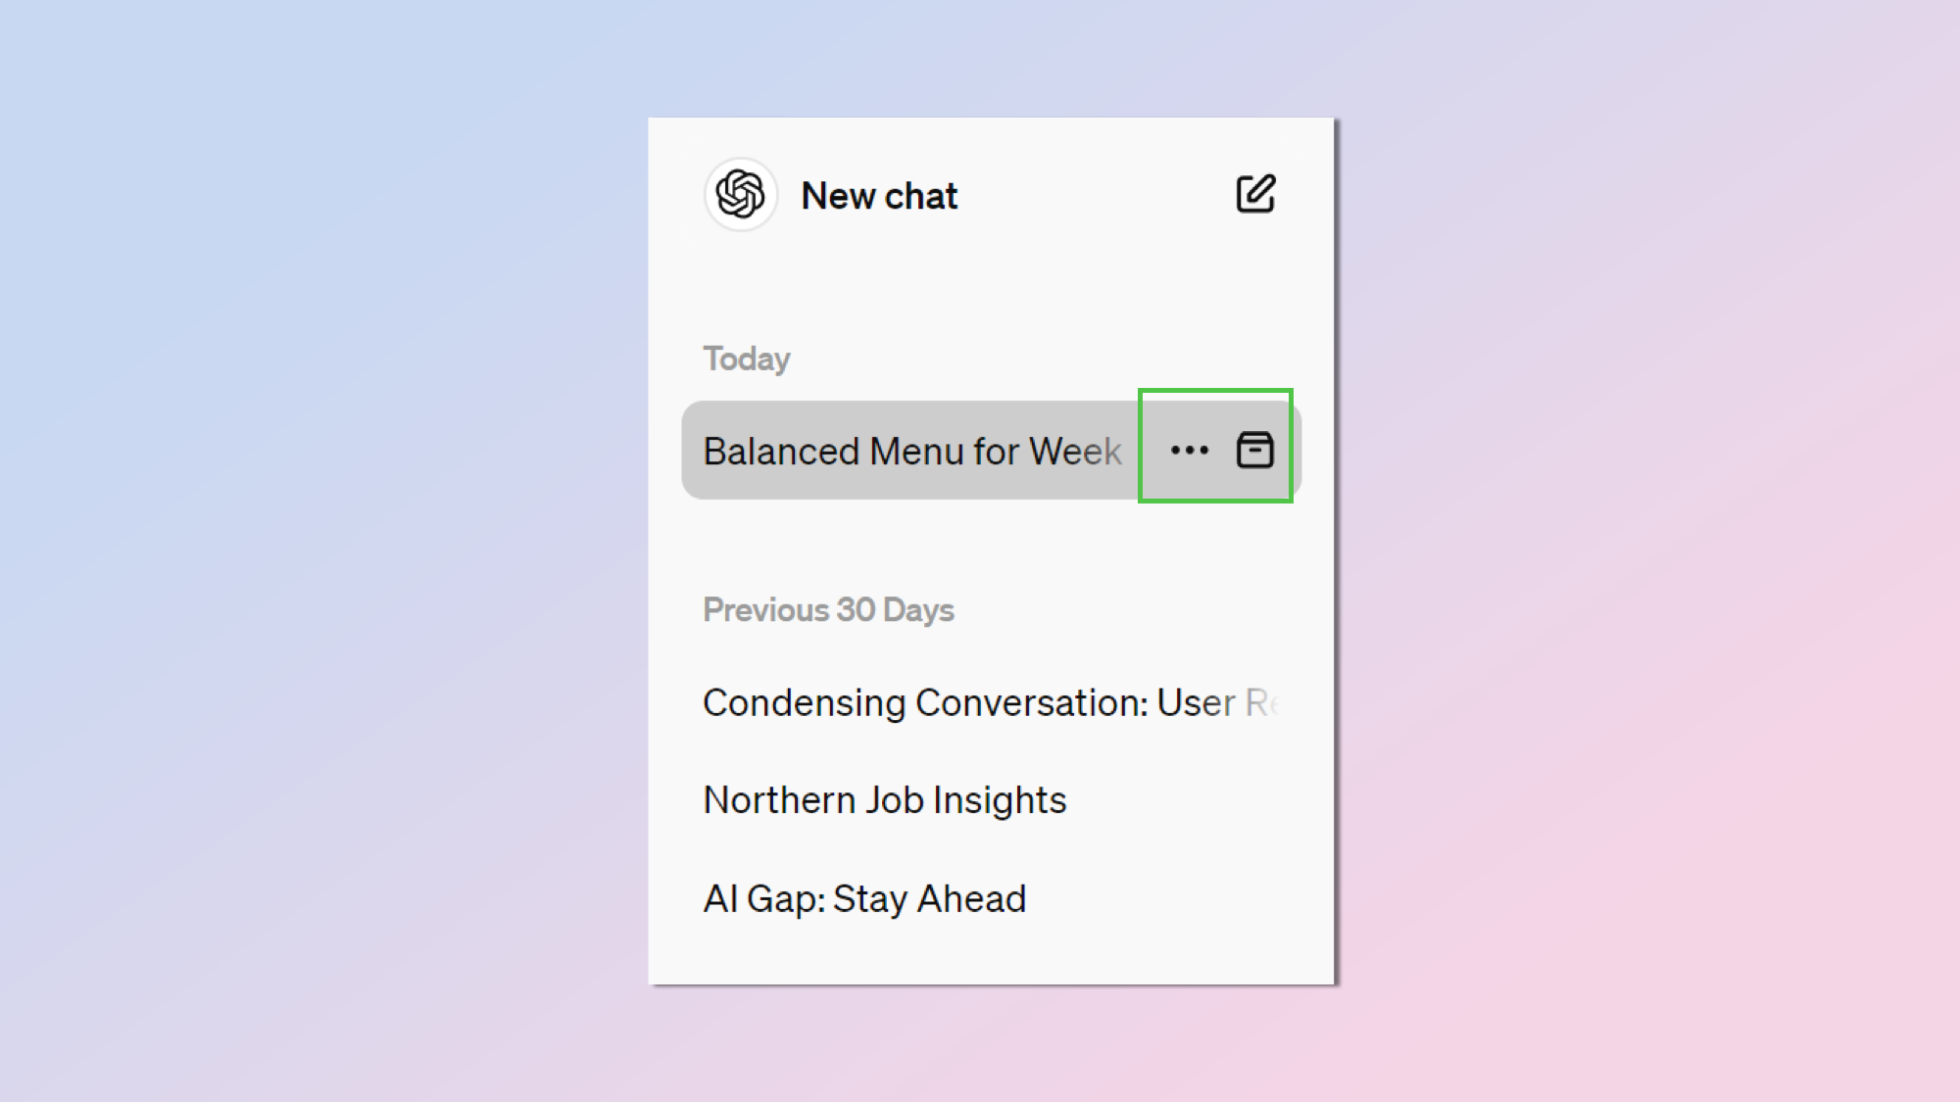
Task: Open the Balanced Menu for Week conversation
Action: pos(911,450)
